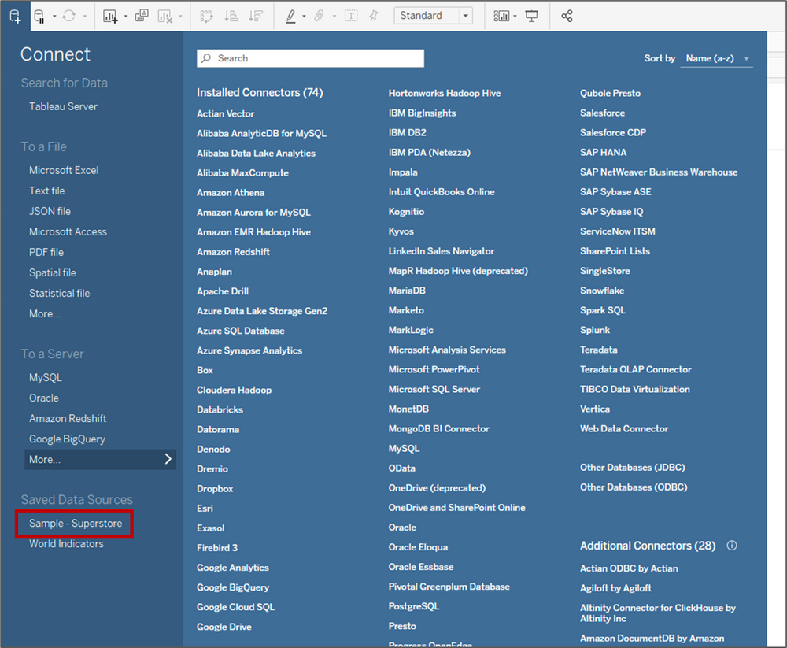The height and width of the screenshot is (648, 787).
Task: Open the new worksheet dropdown arrow
Action: 125,16
